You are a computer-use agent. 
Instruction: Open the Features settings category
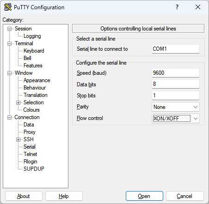[33, 66]
